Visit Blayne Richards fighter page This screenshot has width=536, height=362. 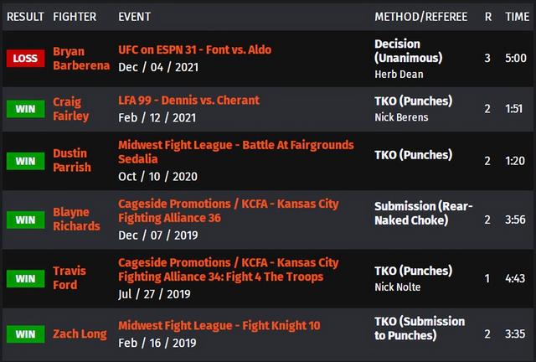[76, 219]
